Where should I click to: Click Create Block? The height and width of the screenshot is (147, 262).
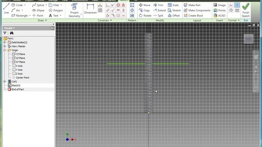(x=194, y=16)
